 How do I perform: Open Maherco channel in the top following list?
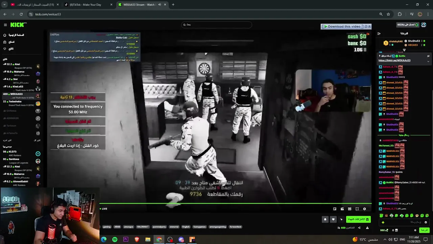[x=22, y=73]
